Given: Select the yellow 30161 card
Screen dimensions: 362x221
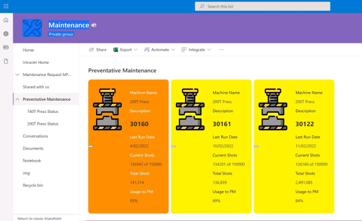Looking at the screenshot, I should tap(211, 146).
